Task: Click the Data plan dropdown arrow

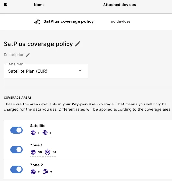Action: (80, 71)
